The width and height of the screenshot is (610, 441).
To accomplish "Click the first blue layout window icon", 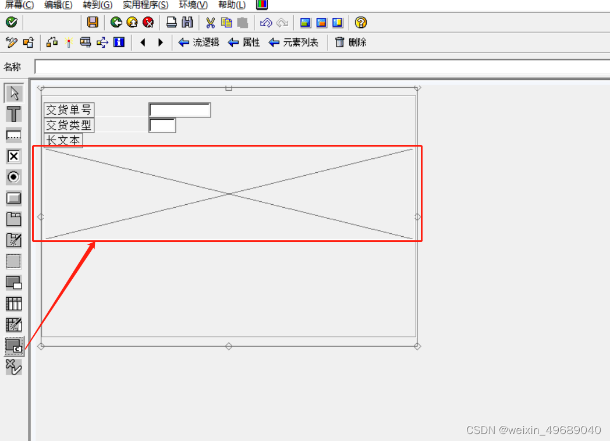I will click(x=306, y=22).
